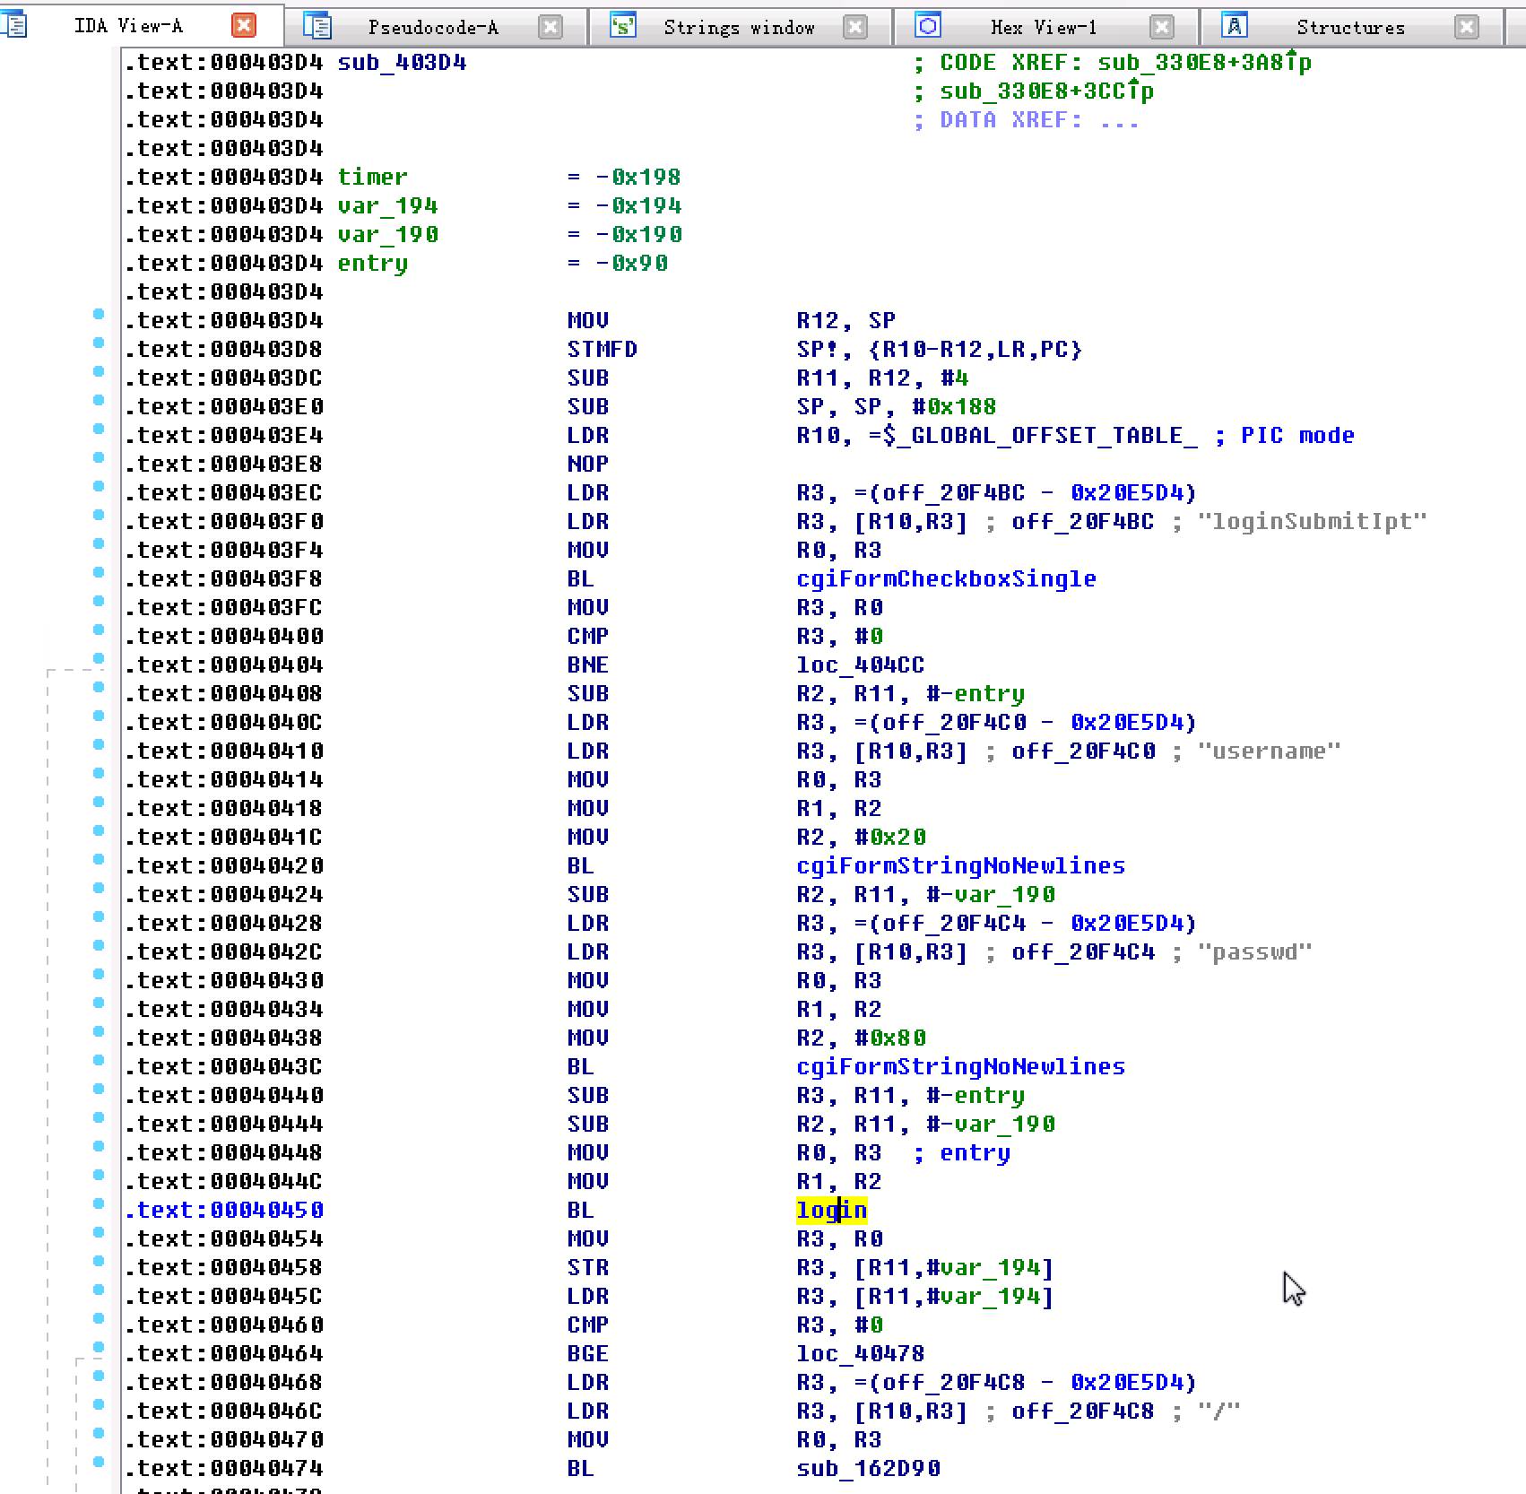Click the "; entry" comment at 00040448
Screen dimensions: 1526x1494
tap(962, 1152)
